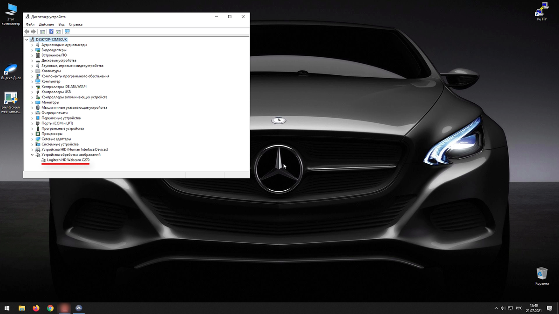The image size is (559, 314).
Task: Click the keyboard icon beside Клавиатуры
Action: 38,71
